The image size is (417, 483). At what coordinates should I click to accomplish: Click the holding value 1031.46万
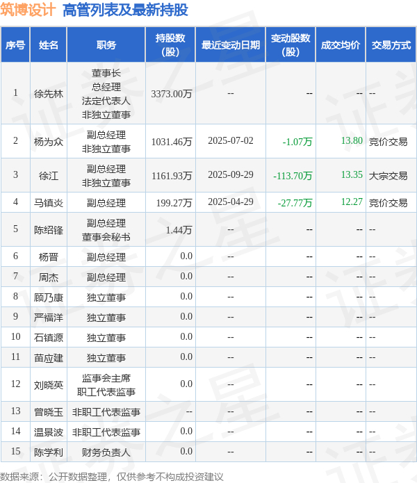pos(172,142)
